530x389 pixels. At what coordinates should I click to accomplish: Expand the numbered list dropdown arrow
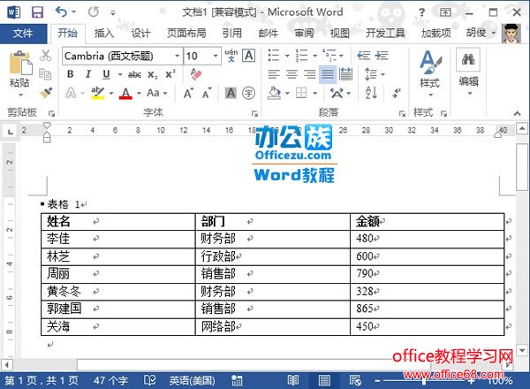coord(314,56)
